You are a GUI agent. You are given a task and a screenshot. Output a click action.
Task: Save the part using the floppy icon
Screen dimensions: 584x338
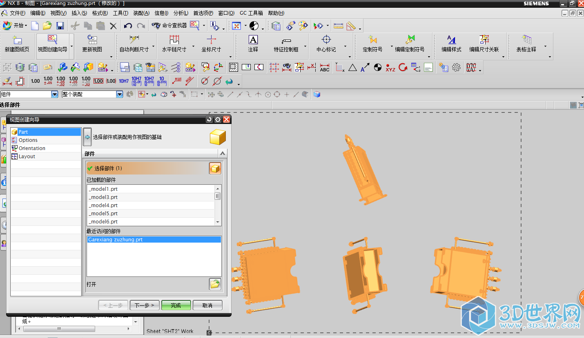click(x=60, y=26)
